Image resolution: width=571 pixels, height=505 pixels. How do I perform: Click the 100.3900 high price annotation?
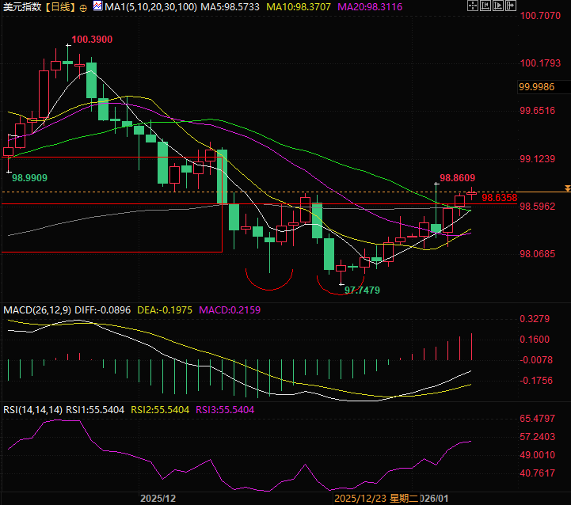(x=92, y=40)
